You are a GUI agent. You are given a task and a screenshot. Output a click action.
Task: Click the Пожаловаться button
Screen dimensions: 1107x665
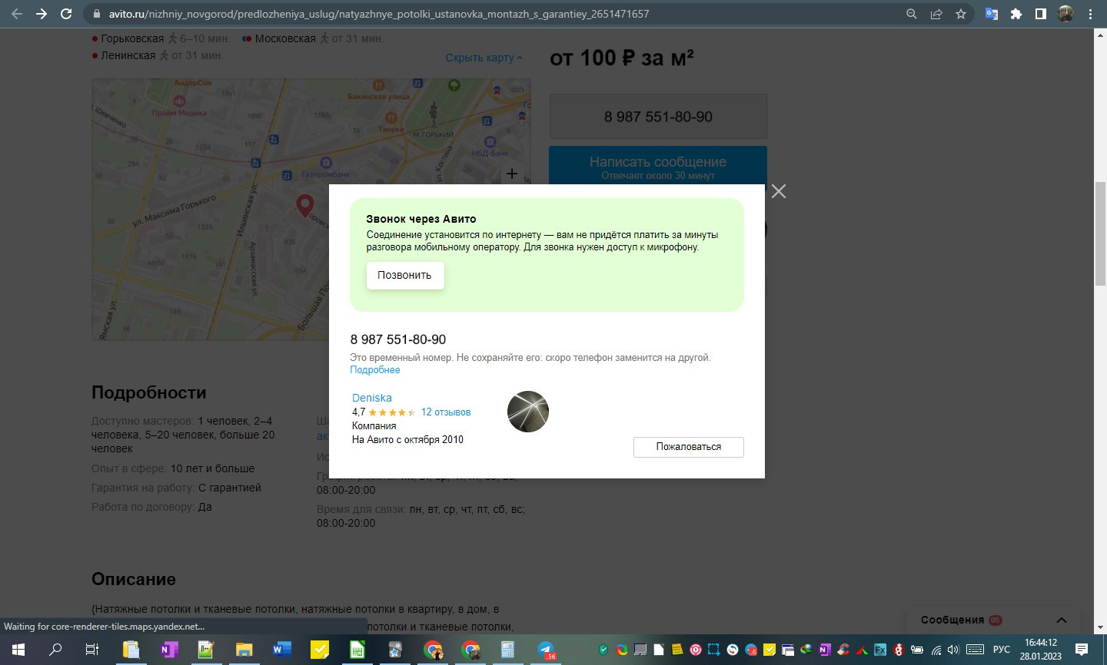point(689,447)
